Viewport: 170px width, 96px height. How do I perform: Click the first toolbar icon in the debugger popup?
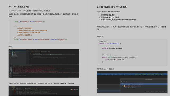[122, 82]
